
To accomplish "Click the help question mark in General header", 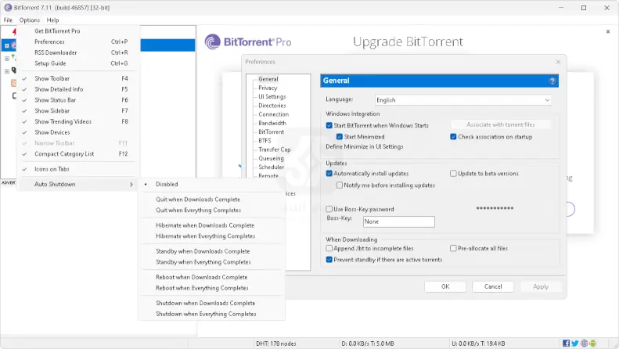I will 552,81.
